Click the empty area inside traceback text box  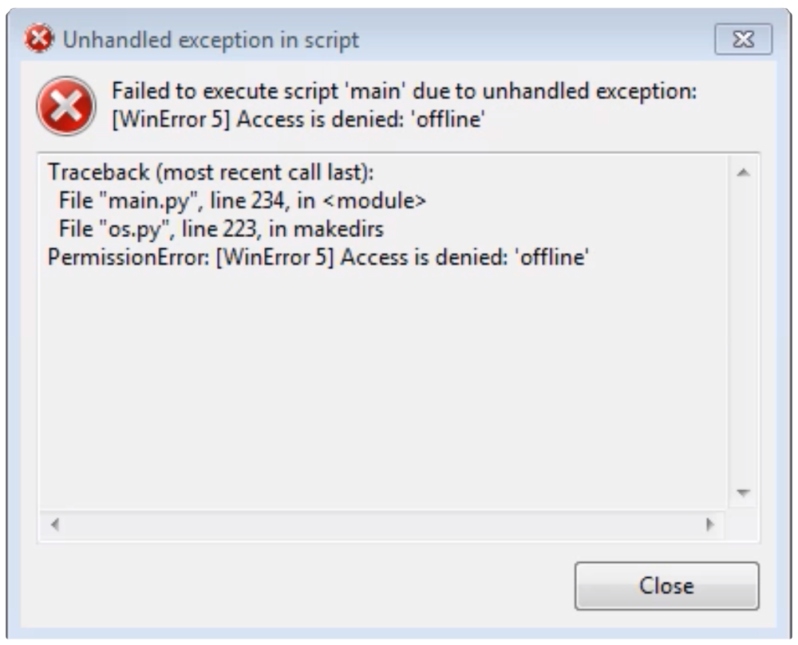coord(382,387)
